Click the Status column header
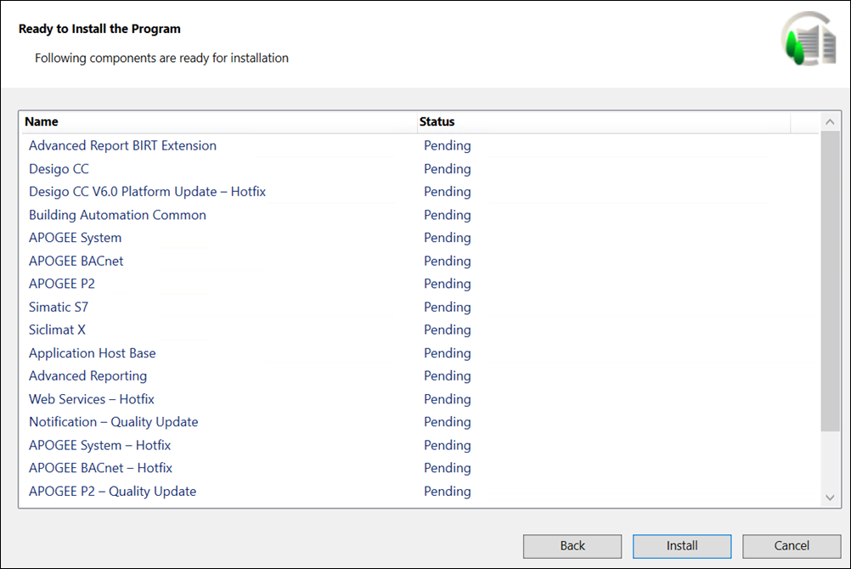851x569 pixels. coord(603,122)
